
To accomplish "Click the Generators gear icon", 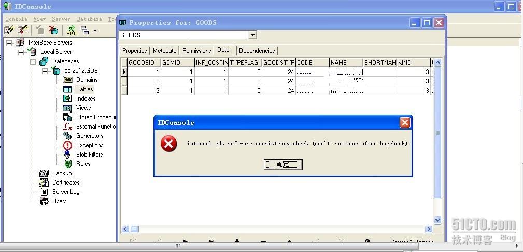I will (x=68, y=136).
